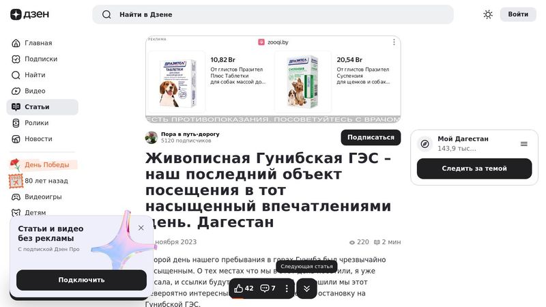Toggle the light/dark theme sun icon
This screenshot has height=307, width=546.
click(x=488, y=14)
